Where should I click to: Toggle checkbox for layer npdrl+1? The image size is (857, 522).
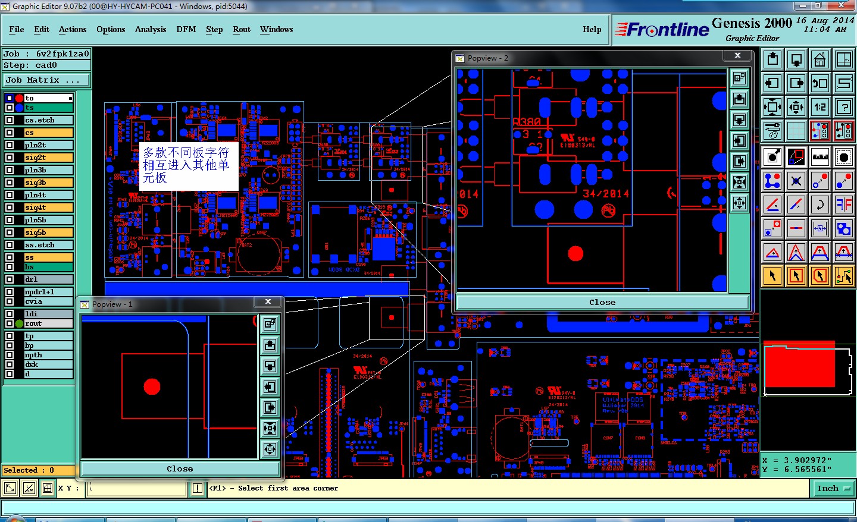[10, 292]
